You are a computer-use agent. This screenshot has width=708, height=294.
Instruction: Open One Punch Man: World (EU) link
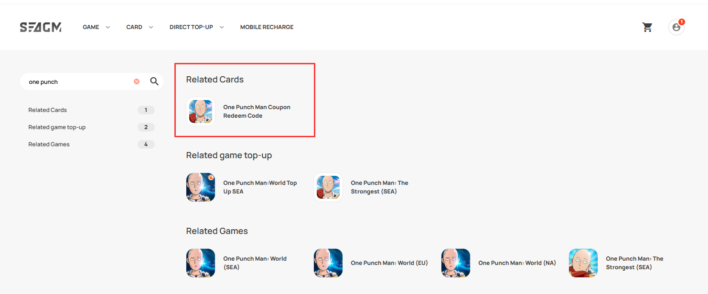pos(389,263)
